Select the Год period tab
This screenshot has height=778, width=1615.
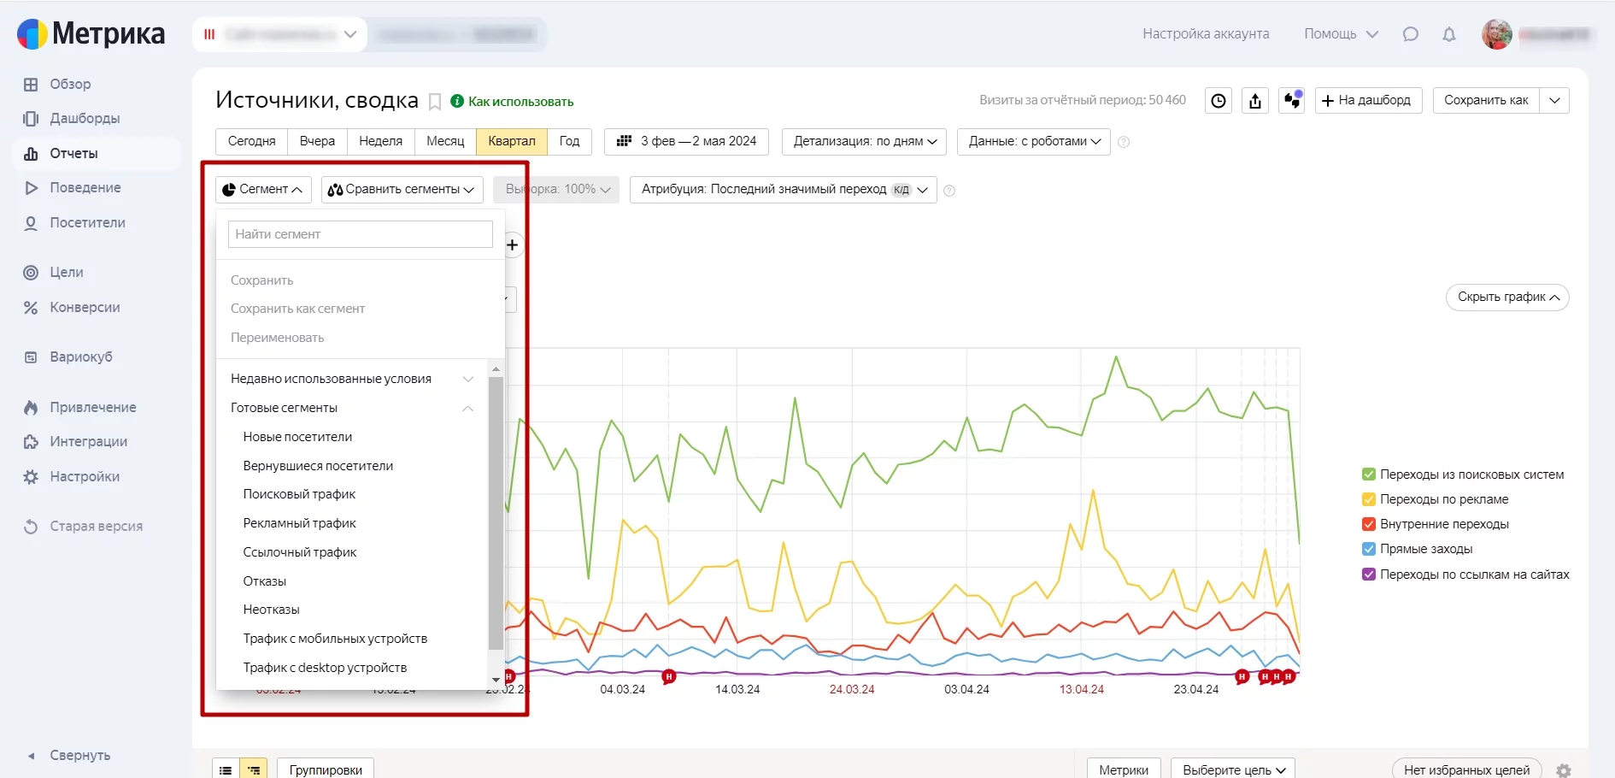pos(569,141)
